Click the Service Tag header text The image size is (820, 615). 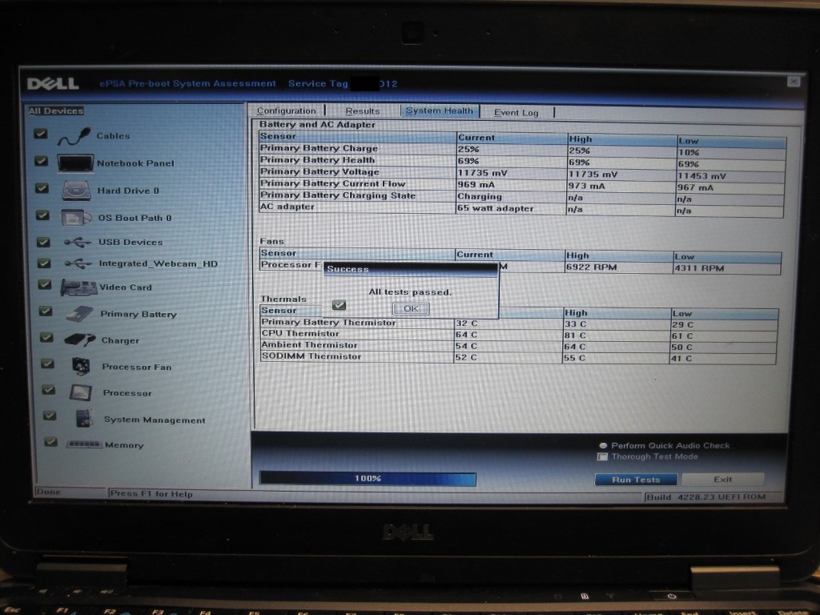pyautogui.click(x=343, y=83)
